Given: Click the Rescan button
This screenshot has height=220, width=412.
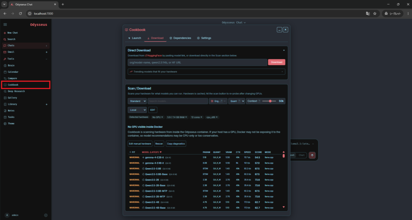Looking at the screenshot, I should (x=159, y=144).
